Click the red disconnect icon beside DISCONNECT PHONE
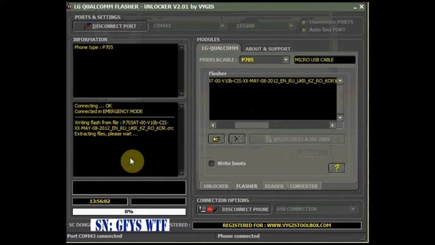Image resolution: width=435 pixels, height=245 pixels. [x=210, y=209]
